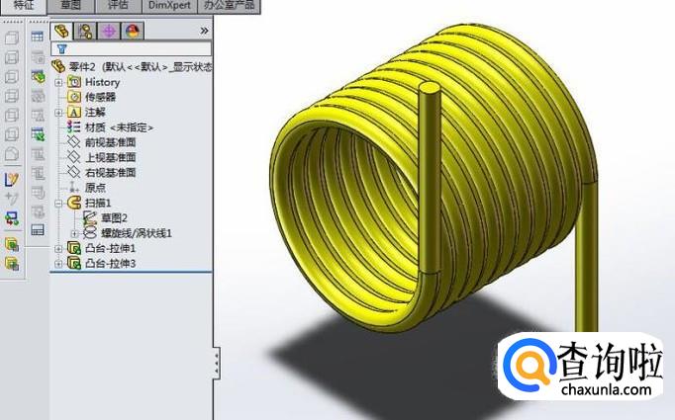Viewport: 675px width, 420px height.
Task: Select the 上视基准面 plane
Action: 102,157
